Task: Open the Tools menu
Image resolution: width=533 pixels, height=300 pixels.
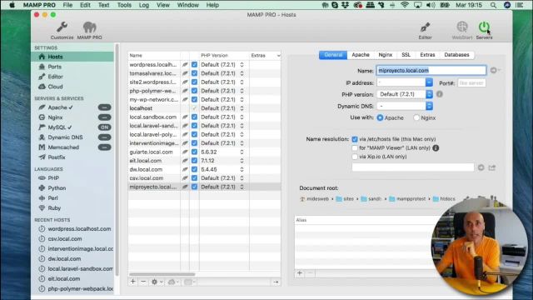Action: click(x=124, y=5)
